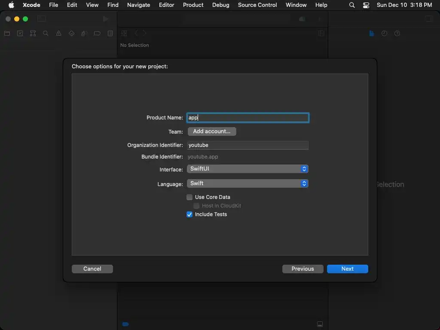Open the Source Control menu
The width and height of the screenshot is (440, 330).
(x=257, y=5)
